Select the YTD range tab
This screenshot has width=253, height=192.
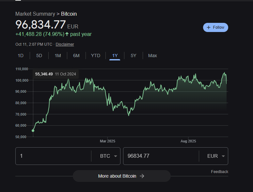coord(95,56)
